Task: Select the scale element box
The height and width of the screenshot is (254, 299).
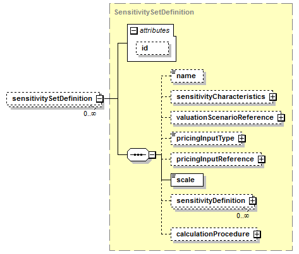Action: coord(187,180)
